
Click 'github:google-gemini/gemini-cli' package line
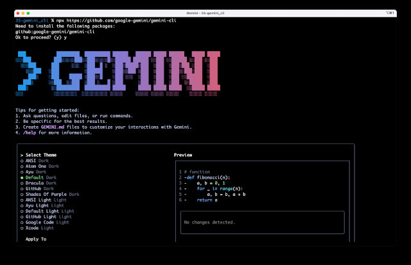click(x=55, y=31)
